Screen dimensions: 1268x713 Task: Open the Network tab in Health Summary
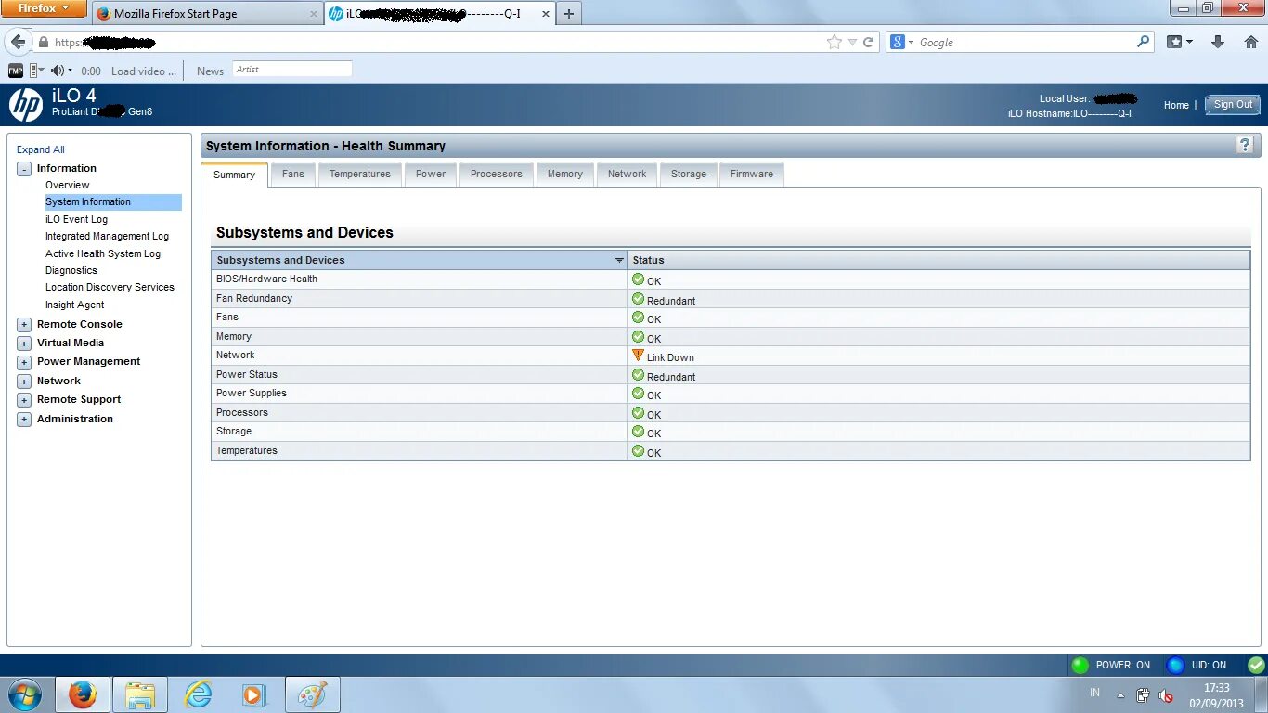pyautogui.click(x=628, y=174)
